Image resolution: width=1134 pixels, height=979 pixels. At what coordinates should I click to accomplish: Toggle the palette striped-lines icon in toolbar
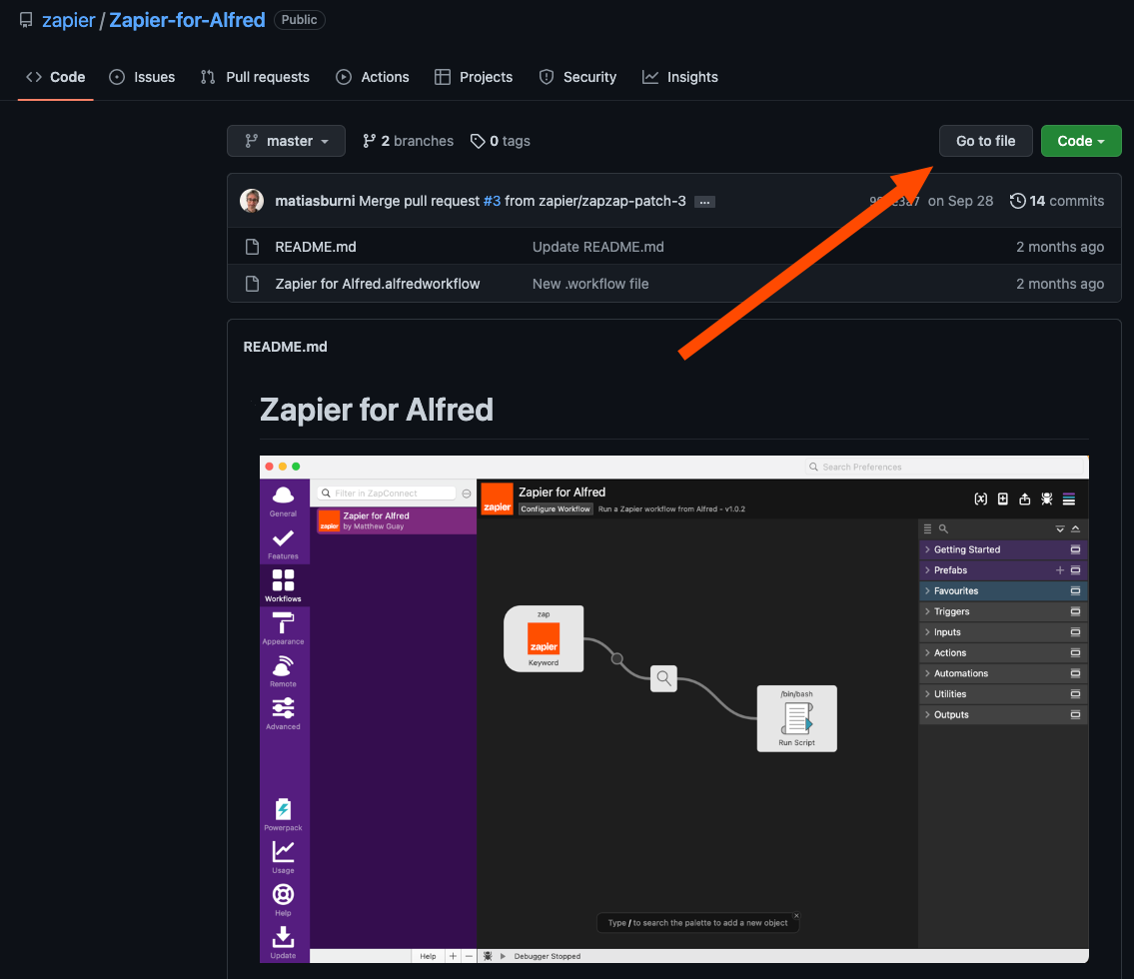[1069, 498]
